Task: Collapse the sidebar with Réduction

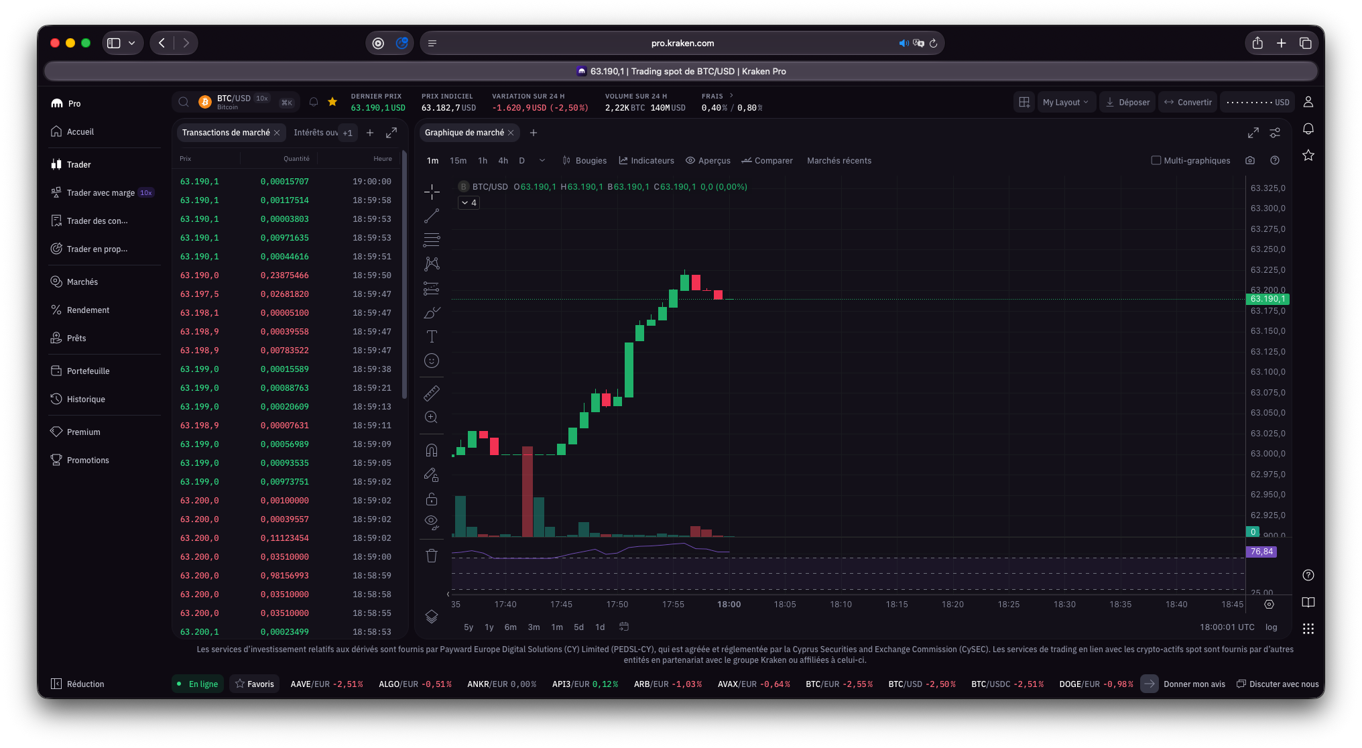Action: pyautogui.click(x=78, y=684)
